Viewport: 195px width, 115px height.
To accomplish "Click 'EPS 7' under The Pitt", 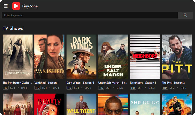I will [183, 88].
